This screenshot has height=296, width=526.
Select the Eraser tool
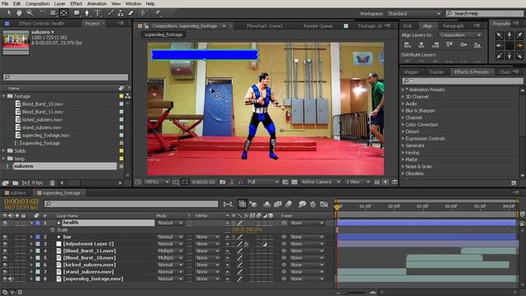coord(131,13)
